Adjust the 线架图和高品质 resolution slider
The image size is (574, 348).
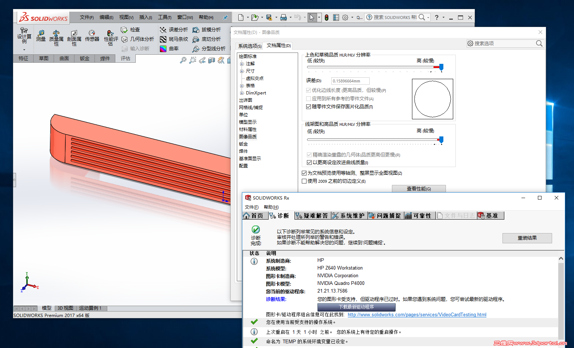[441, 140]
